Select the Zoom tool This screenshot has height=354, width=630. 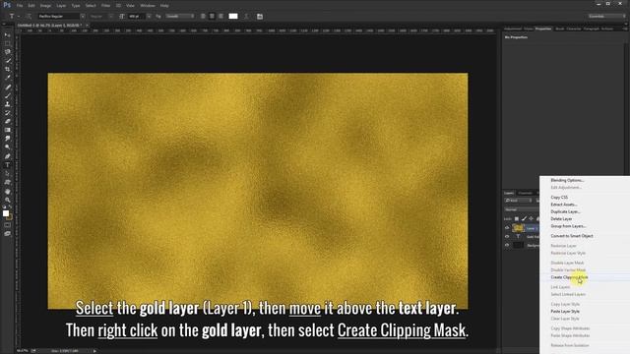point(7,200)
